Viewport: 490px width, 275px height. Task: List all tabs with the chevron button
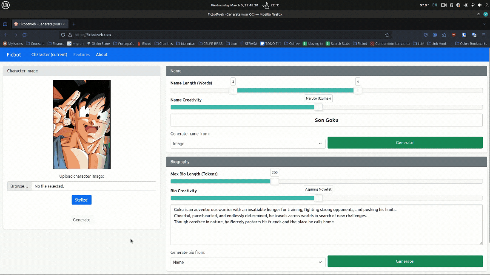(x=485, y=24)
